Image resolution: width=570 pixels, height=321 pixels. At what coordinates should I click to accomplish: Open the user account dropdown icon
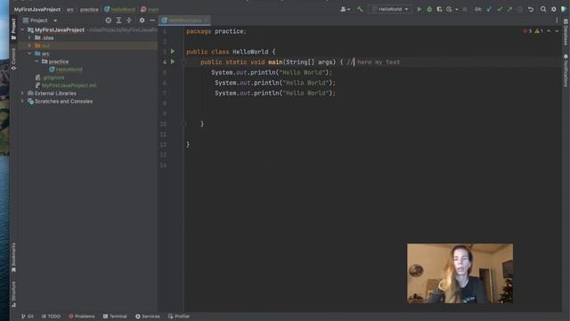345,9
